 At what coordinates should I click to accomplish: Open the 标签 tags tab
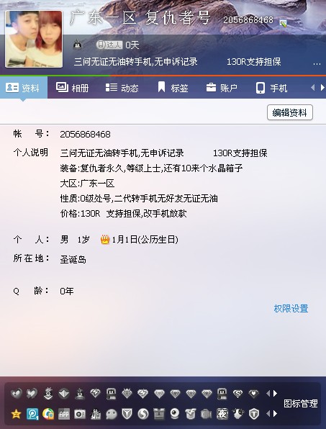point(173,88)
